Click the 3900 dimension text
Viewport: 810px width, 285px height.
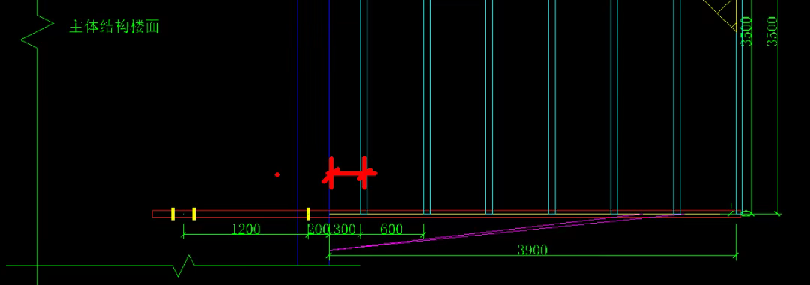point(532,251)
